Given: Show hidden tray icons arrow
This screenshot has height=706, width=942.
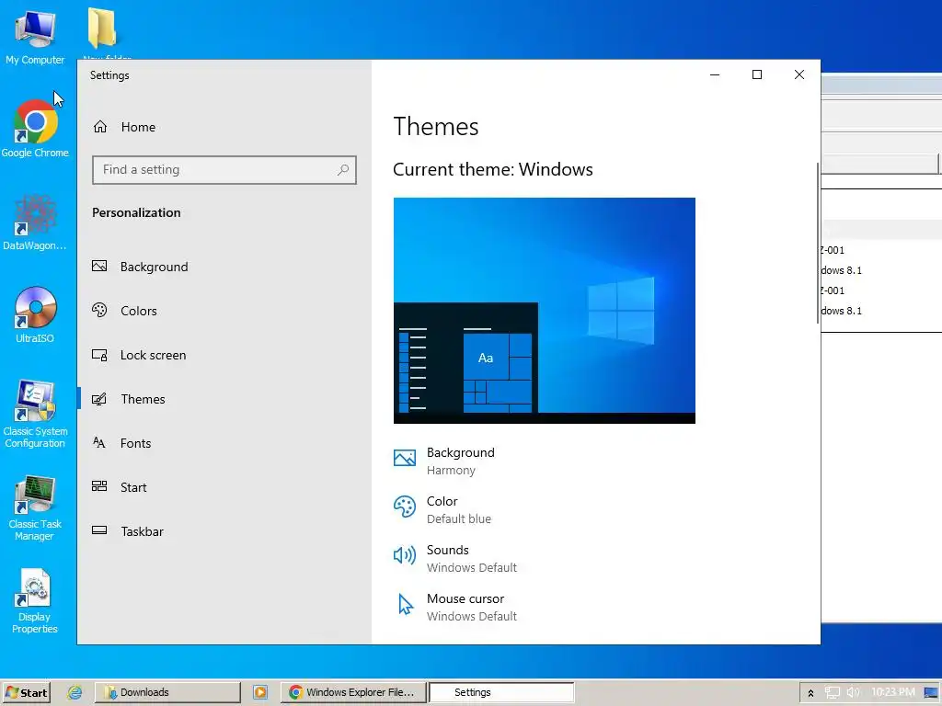Looking at the screenshot, I should click(x=810, y=693).
